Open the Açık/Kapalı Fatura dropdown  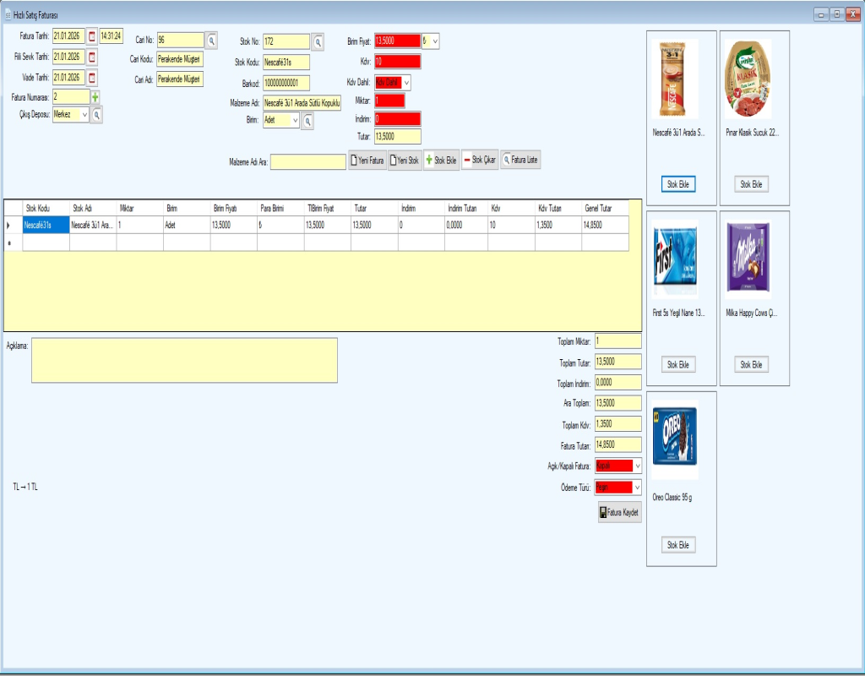point(637,466)
